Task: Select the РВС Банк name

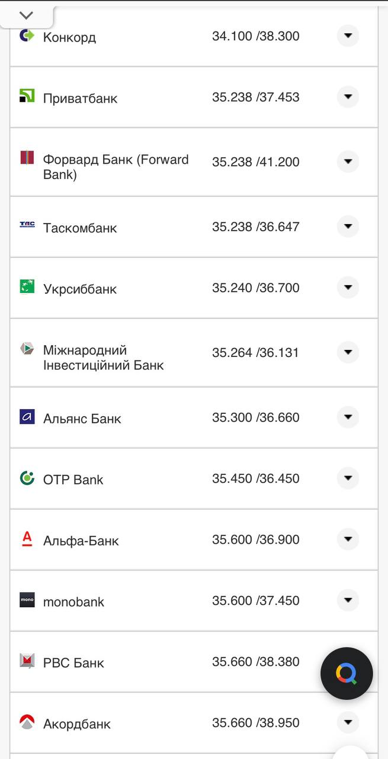Action: [73, 663]
